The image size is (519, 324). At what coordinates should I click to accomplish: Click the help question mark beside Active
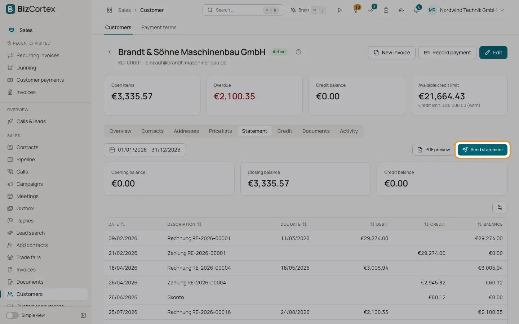pos(298,52)
